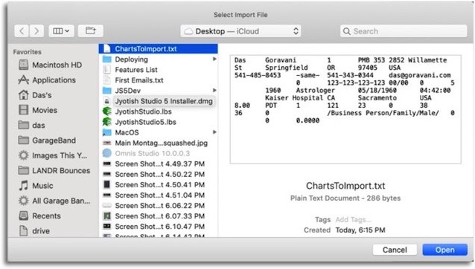This screenshot has height=269, width=475.
Task: Go back with the left arrow button
Action: click(x=22, y=31)
